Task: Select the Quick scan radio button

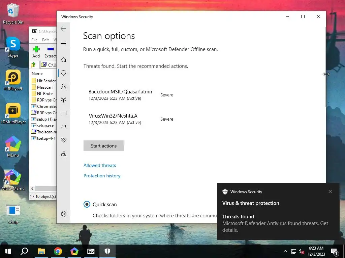Action: tap(87, 205)
